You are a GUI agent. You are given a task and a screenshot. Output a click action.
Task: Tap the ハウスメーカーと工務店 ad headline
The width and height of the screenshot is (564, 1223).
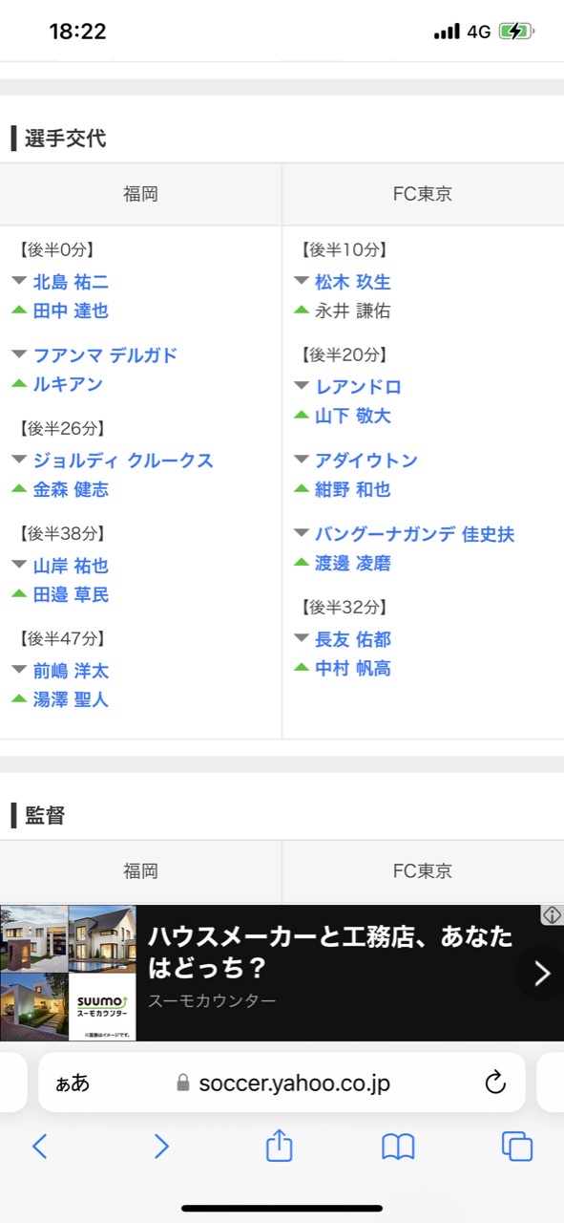(330, 952)
